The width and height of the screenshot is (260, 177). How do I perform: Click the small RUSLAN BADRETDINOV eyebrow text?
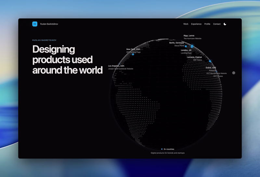coord(44,40)
